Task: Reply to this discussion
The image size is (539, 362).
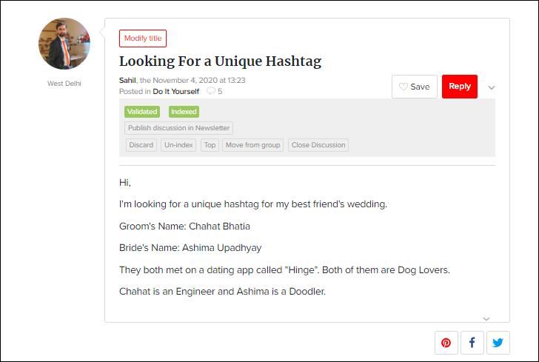Action: point(460,87)
